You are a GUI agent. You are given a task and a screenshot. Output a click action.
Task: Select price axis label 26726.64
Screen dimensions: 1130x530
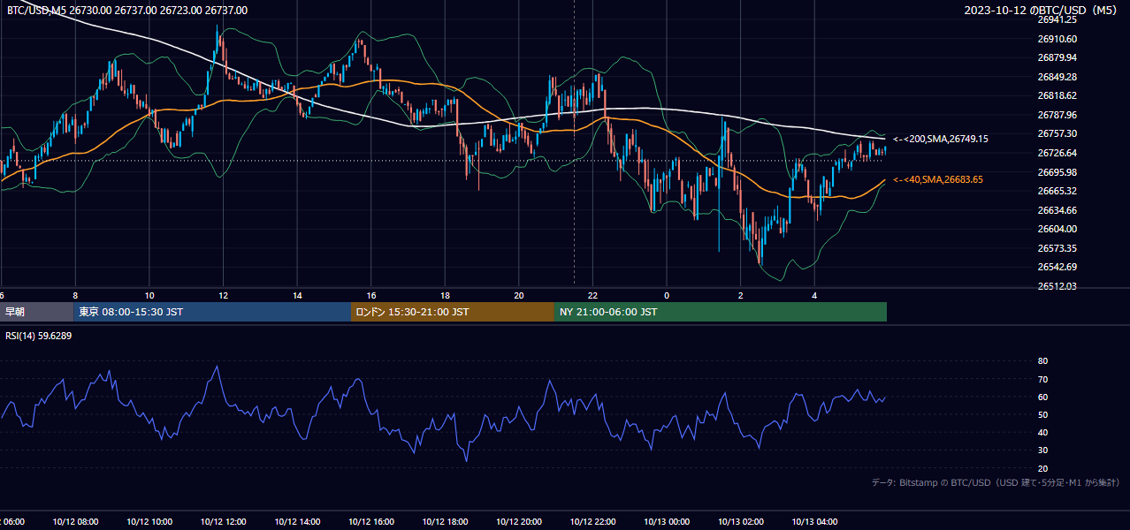[1057, 153]
